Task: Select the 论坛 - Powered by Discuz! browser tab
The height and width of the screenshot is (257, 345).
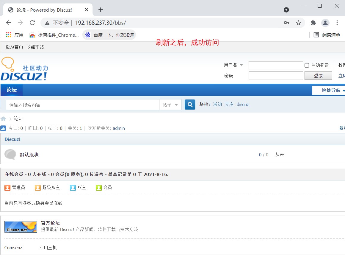Action: click(x=48, y=10)
